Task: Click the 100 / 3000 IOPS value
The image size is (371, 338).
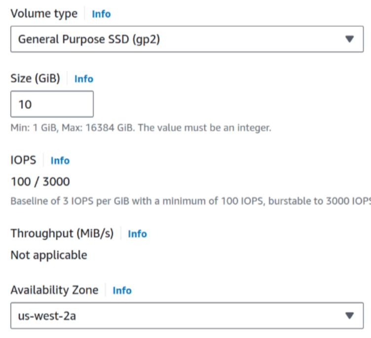Action: pyautogui.click(x=40, y=182)
